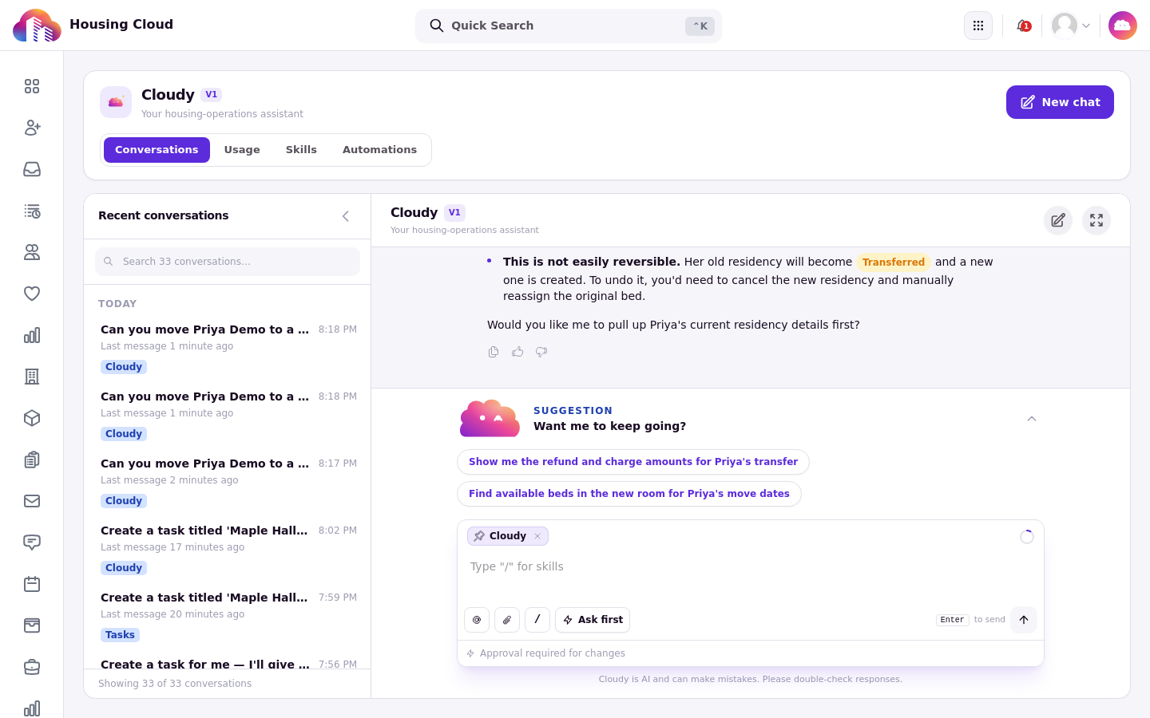
Task: Open the user profile dropdown
Action: point(1071,26)
